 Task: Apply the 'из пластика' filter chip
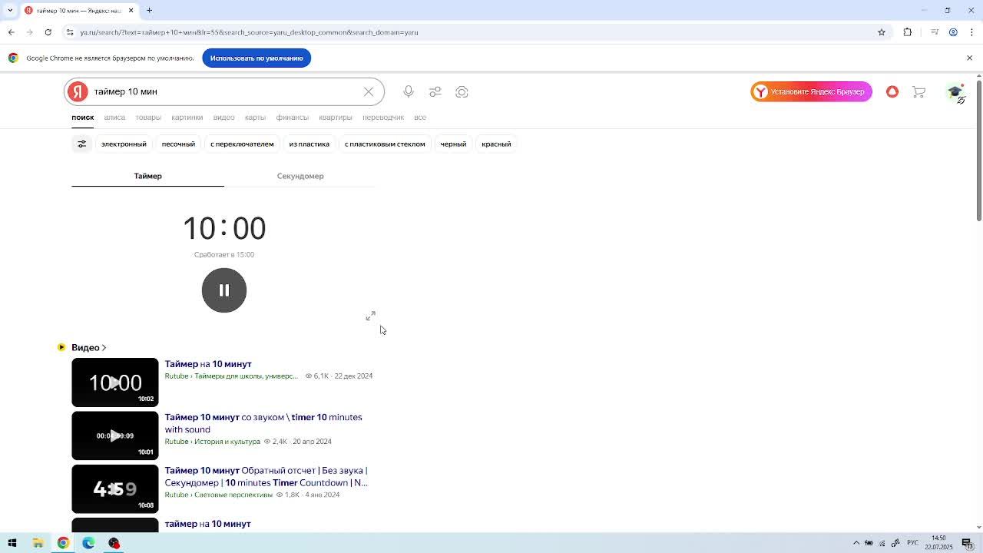coord(309,144)
